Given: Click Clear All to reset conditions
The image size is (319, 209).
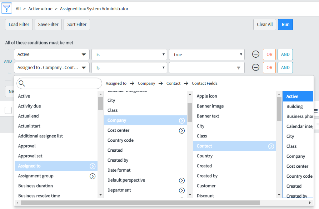Looking at the screenshot, I should pyautogui.click(x=264, y=24).
